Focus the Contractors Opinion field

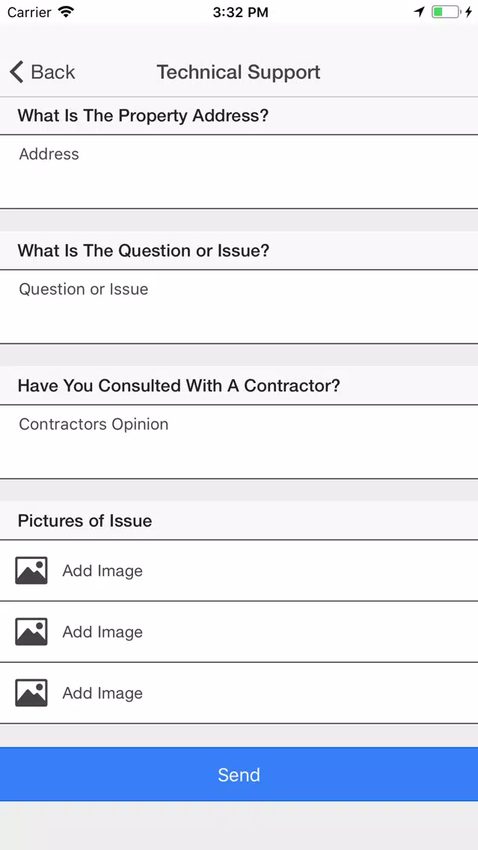click(x=239, y=441)
